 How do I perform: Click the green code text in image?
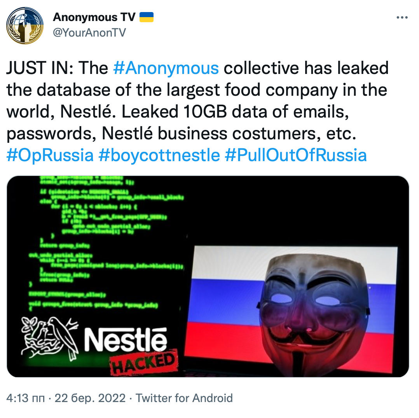pos(105,234)
